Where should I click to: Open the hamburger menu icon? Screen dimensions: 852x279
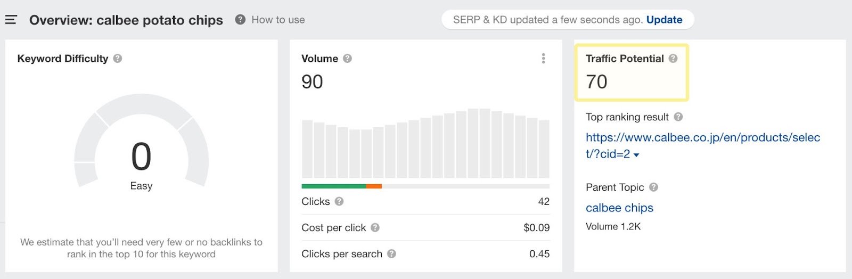pos(11,20)
